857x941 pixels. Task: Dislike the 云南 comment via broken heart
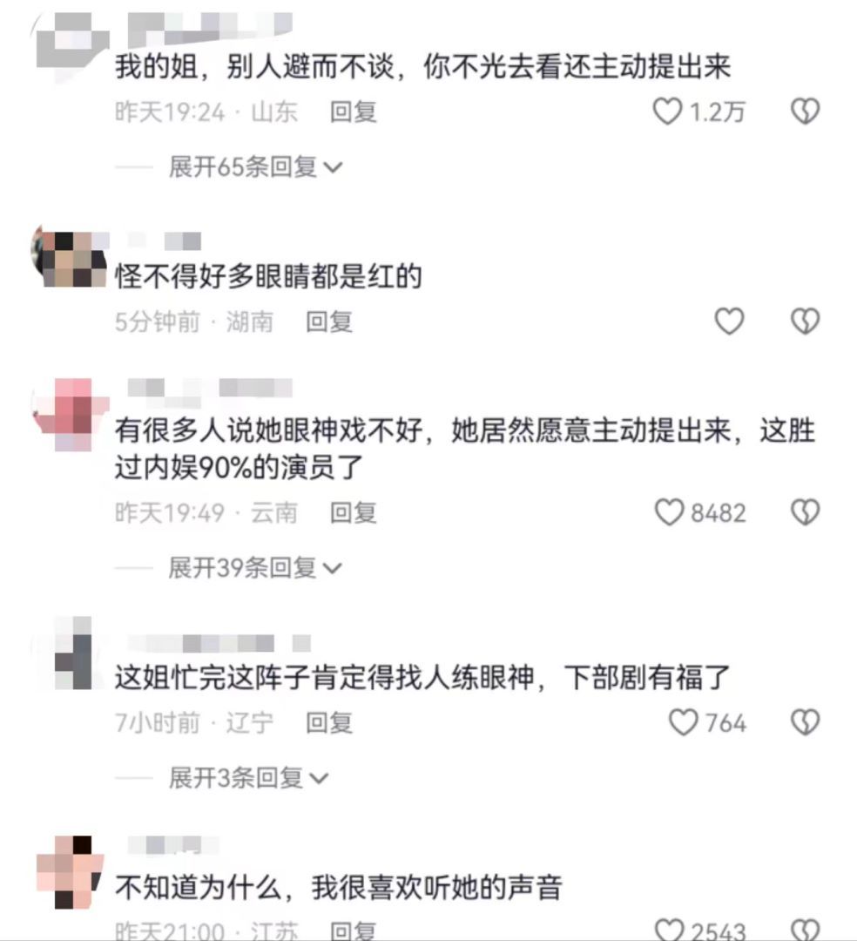805,512
